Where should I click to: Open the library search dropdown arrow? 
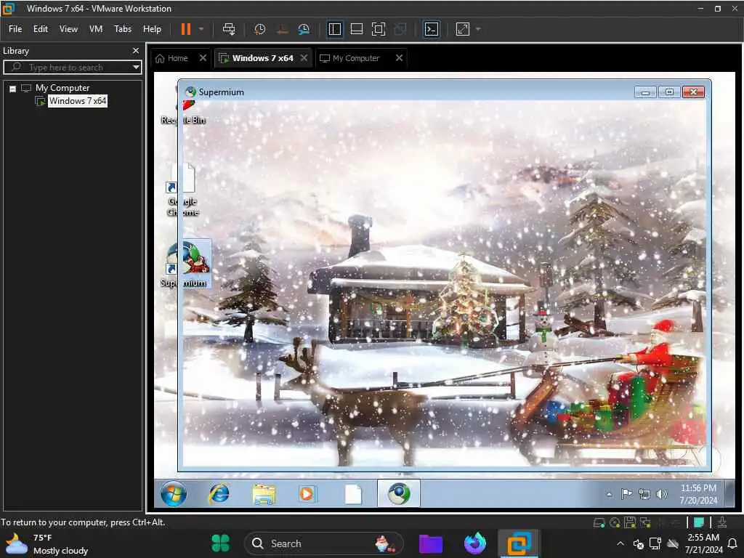click(136, 68)
